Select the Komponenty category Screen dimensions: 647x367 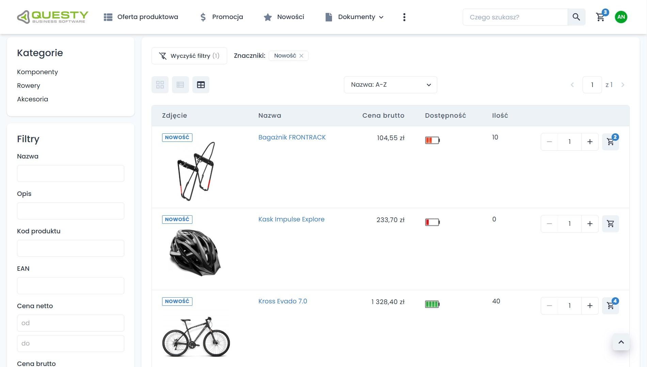pyautogui.click(x=37, y=72)
